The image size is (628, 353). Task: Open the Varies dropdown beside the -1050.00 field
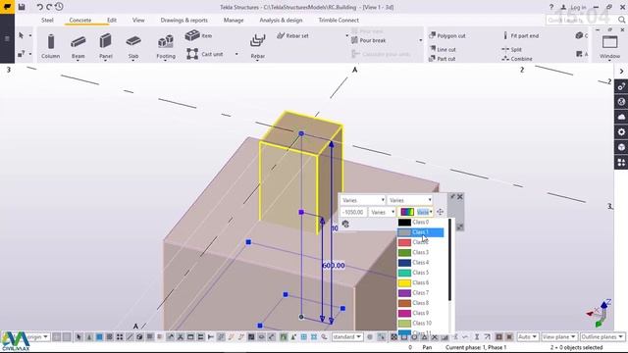(x=382, y=212)
